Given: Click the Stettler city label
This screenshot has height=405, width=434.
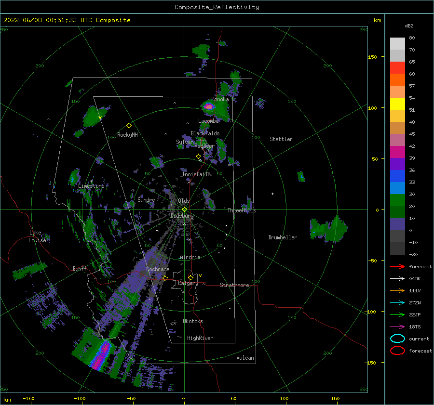Looking at the screenshot, I should 281,139.
